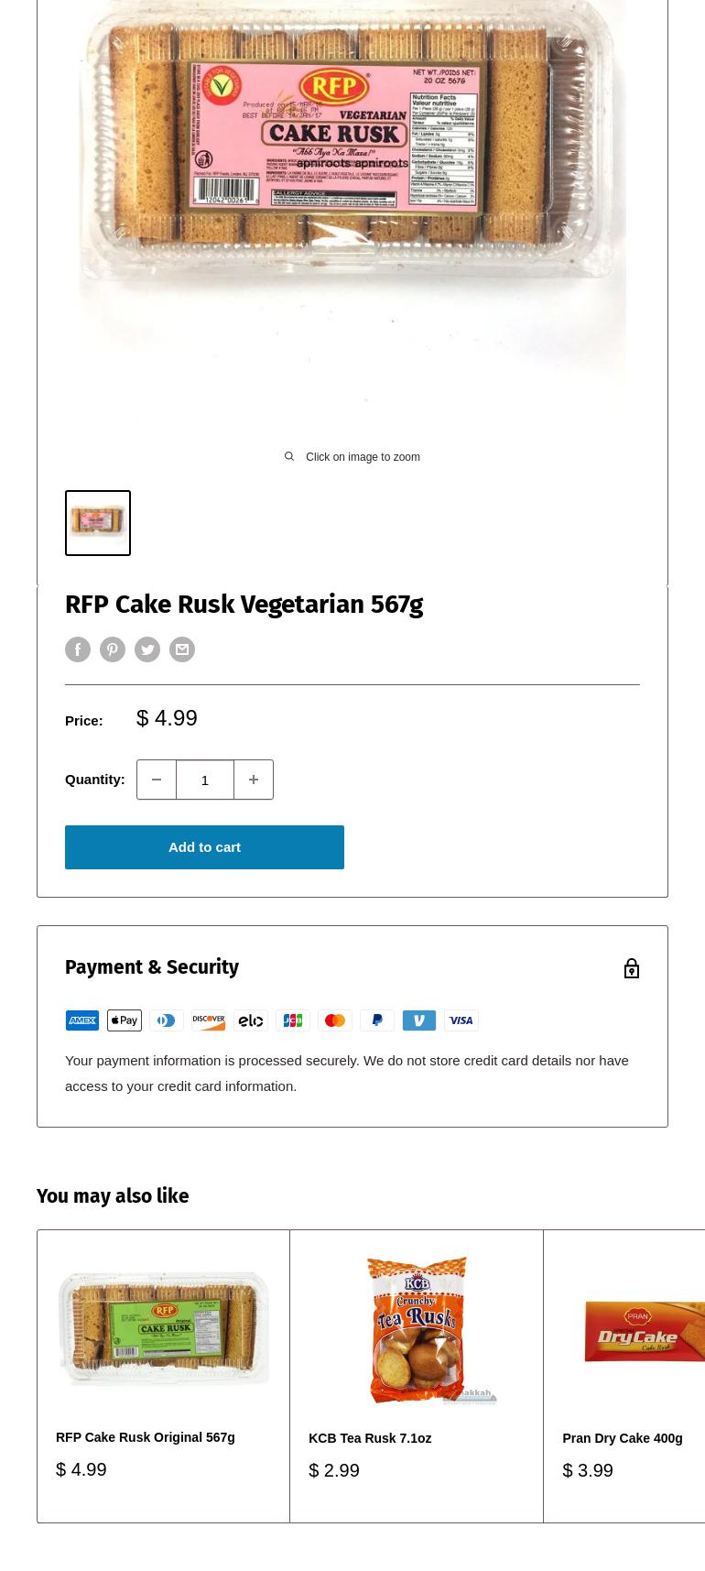
Task: Share product by email icon
Action: [x=182, y=649]
